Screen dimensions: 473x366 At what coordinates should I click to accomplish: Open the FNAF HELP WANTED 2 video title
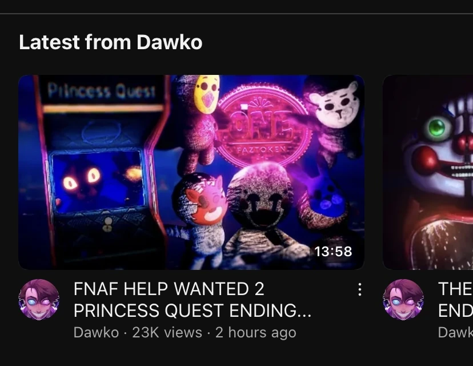coord(193,299)
